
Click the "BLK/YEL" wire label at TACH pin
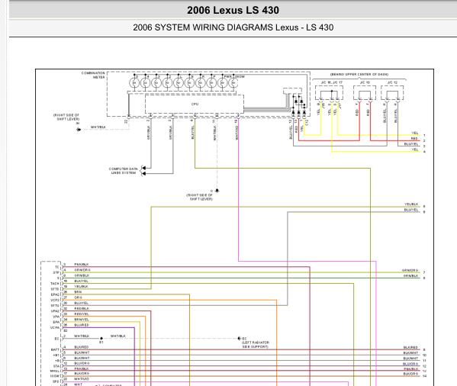82,281
